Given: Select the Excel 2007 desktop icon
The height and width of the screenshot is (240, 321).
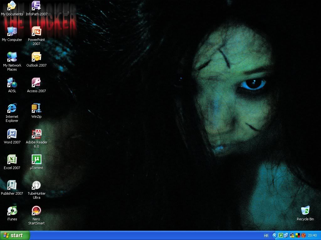Looking at the screenshot, I should (12, 159).
